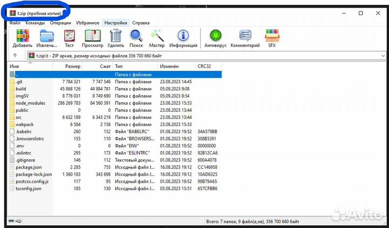Click the package.json file icon
The width and height of the screenshot is (389, 228).
[x=12, y=167]
